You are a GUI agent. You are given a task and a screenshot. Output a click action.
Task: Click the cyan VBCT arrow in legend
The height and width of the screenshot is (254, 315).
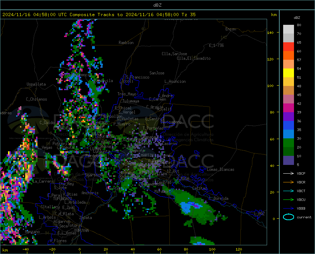tap(288, 191)
